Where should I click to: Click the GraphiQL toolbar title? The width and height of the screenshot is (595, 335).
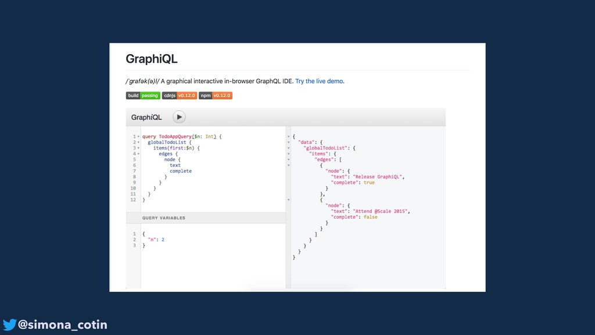click(146, 117)
